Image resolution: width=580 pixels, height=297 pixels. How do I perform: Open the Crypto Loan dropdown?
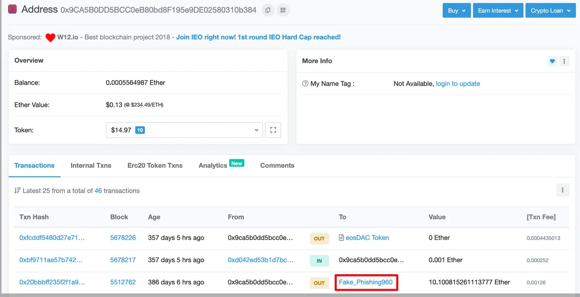coord(551,10)
